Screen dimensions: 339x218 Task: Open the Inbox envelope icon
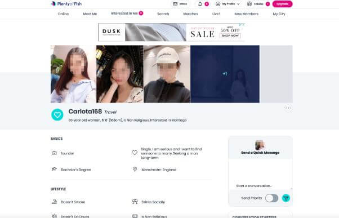(175, 4)
